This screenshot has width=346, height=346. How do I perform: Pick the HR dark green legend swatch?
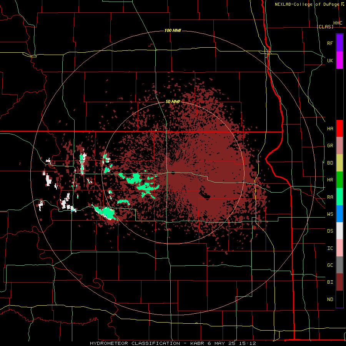point(339,180)
